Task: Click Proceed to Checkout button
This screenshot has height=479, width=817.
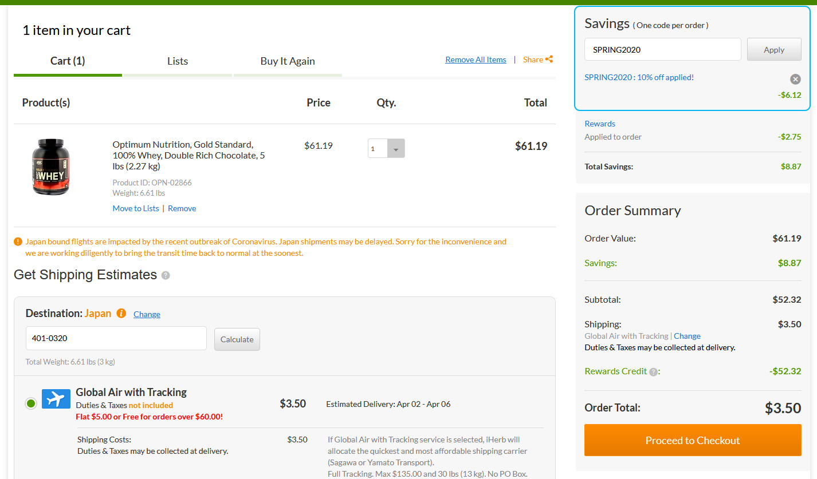Action: (693, 440)
